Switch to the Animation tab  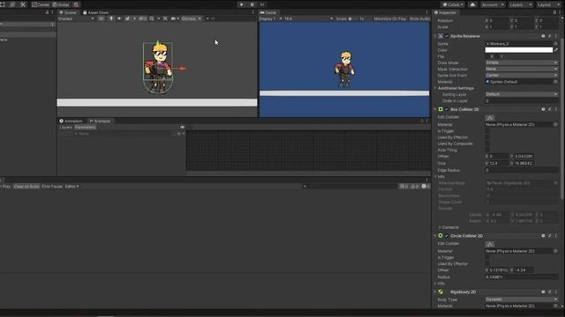tap(71, 122)
